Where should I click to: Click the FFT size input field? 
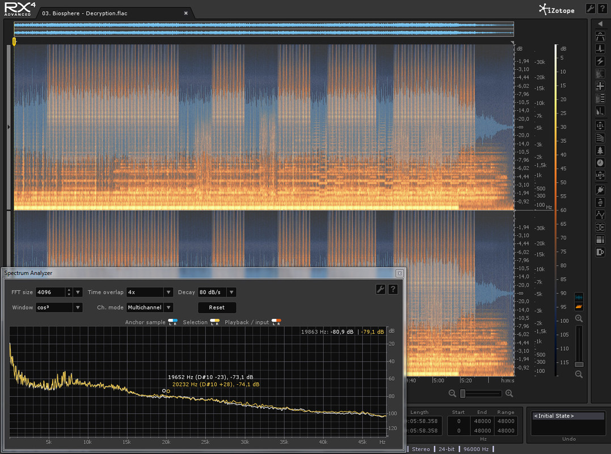tap(50, 292)
